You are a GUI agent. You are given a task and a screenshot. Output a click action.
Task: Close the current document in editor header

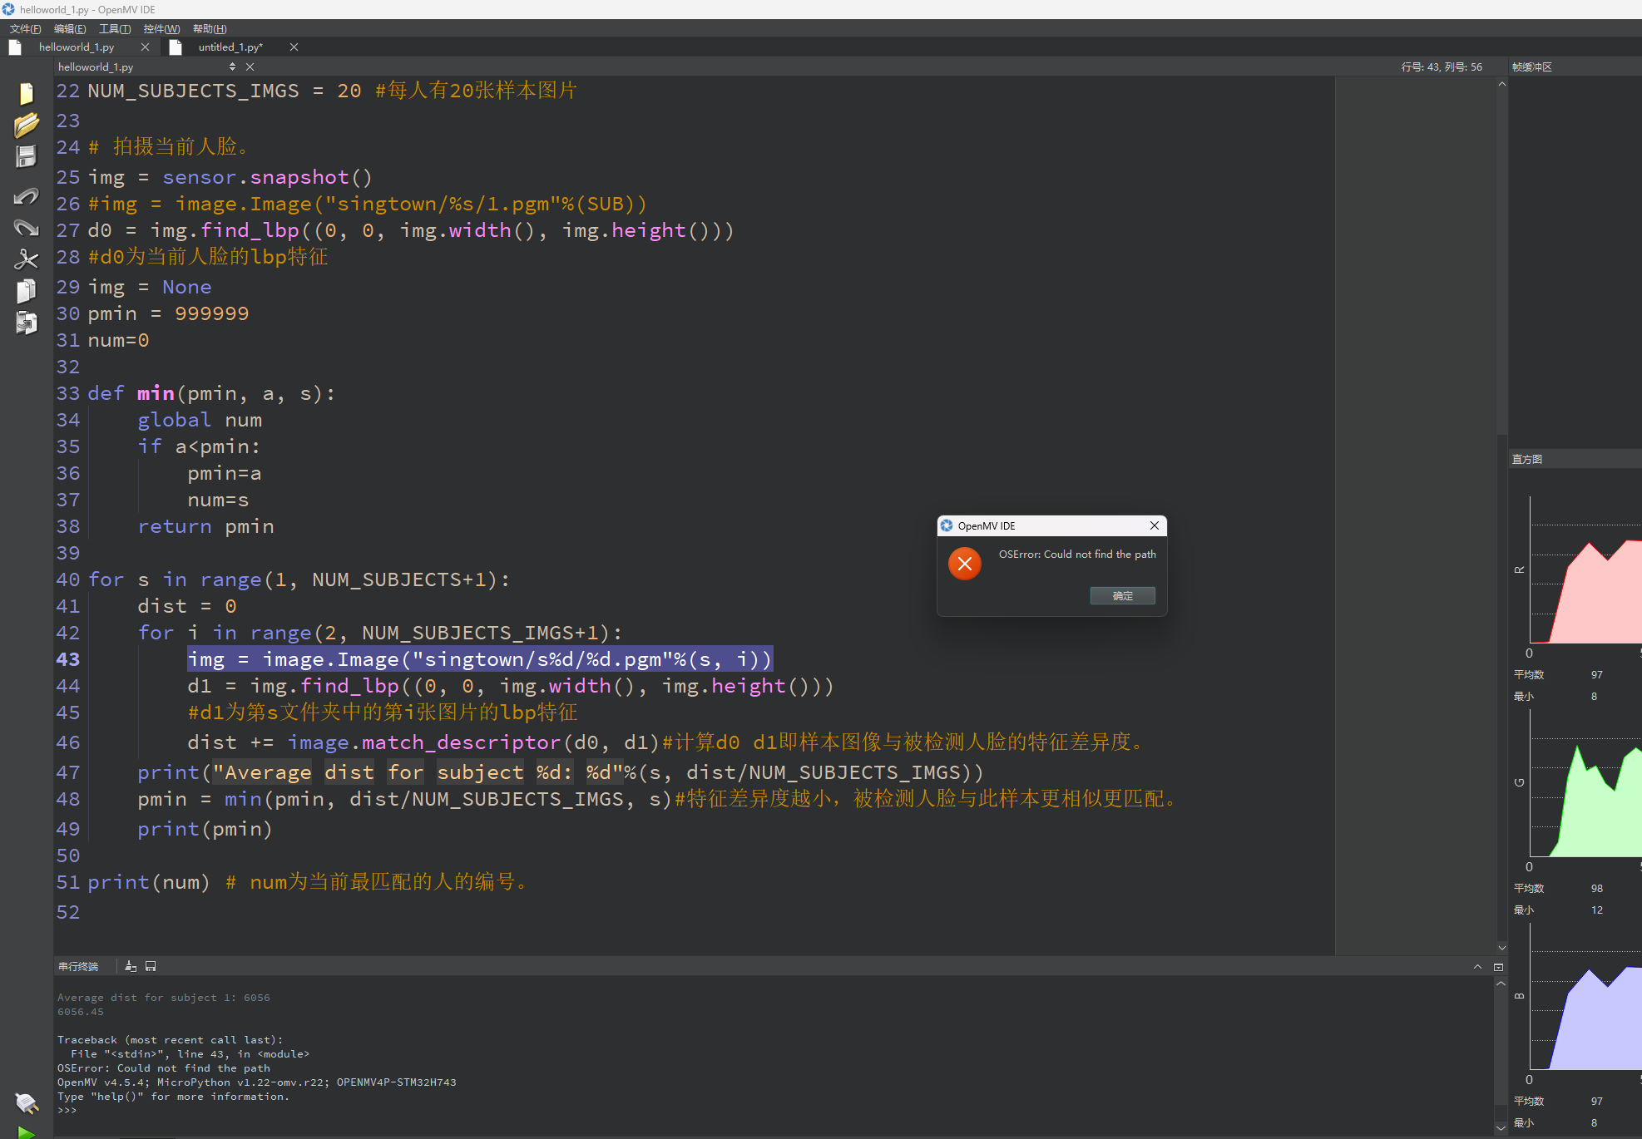(x=250, y=67)
